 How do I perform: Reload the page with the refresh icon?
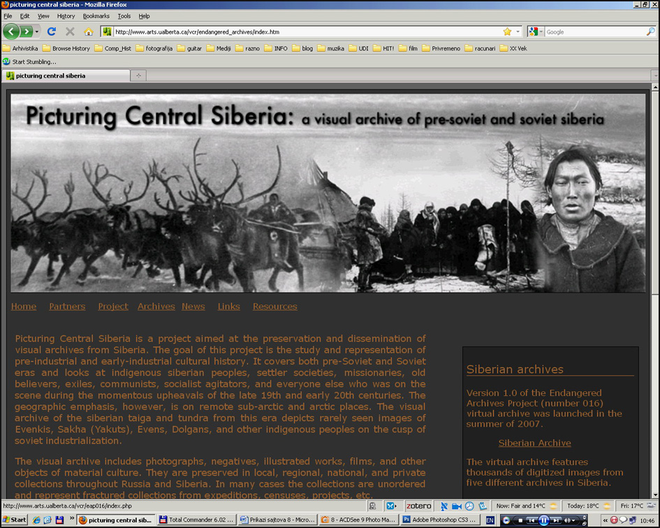[51, 31]
